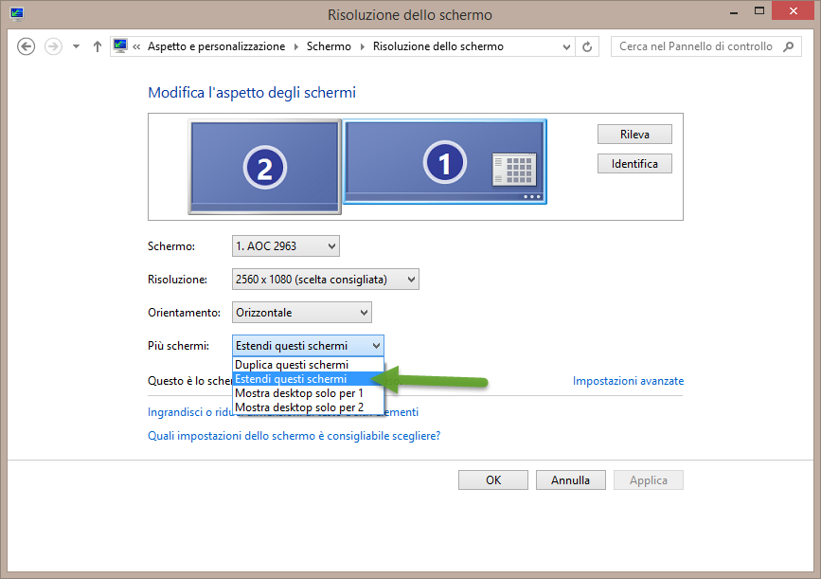Type in 'Cerca nel Pannello di controllo' field
Image resolution: width=821 pixels, height=579 pixels.
[x=696, y=46]
